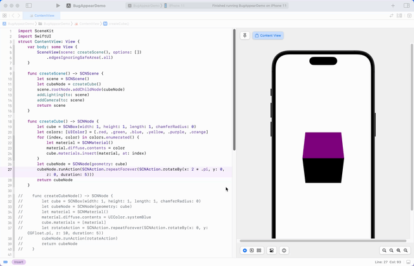
Task: Click 'cubeNode.runAction' on line 27
Action: 58,170
